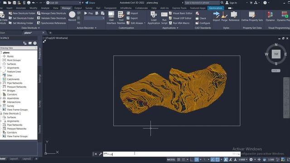Click the TOP face of the ViewCube
290x163 pixels.
pyautogui.click(x=276, y=54)
